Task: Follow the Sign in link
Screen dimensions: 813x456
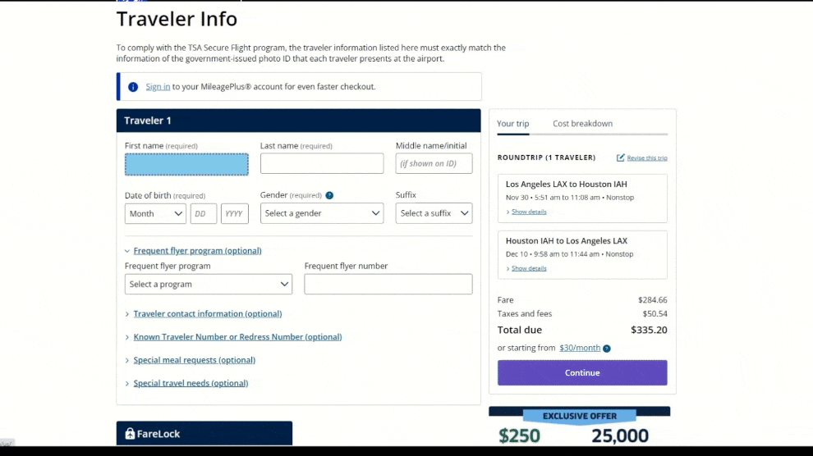Action: coord(158,87)
